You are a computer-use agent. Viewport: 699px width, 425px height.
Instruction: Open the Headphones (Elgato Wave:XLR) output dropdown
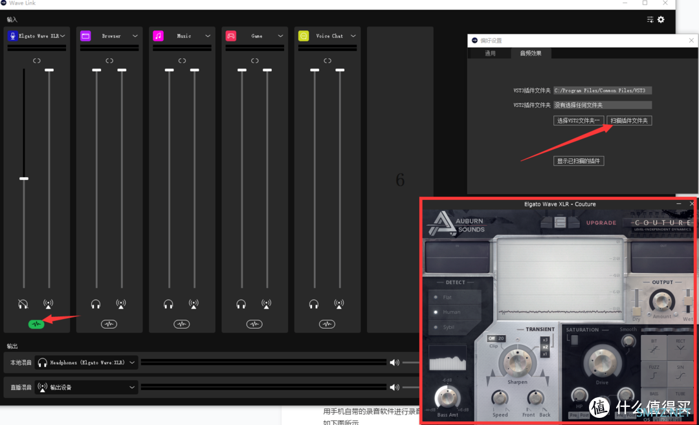click(87, 363)
